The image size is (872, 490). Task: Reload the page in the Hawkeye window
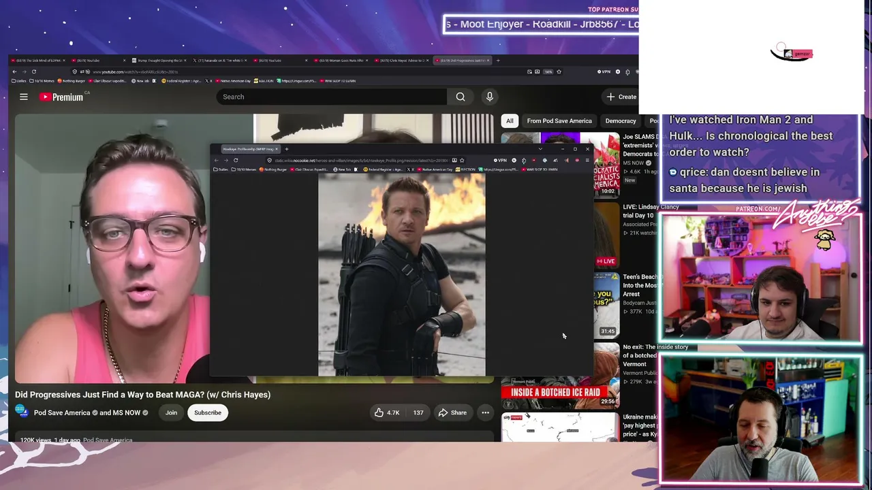click(236, 161)
